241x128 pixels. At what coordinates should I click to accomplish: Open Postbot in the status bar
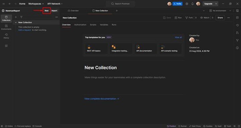tap(171, 126)
